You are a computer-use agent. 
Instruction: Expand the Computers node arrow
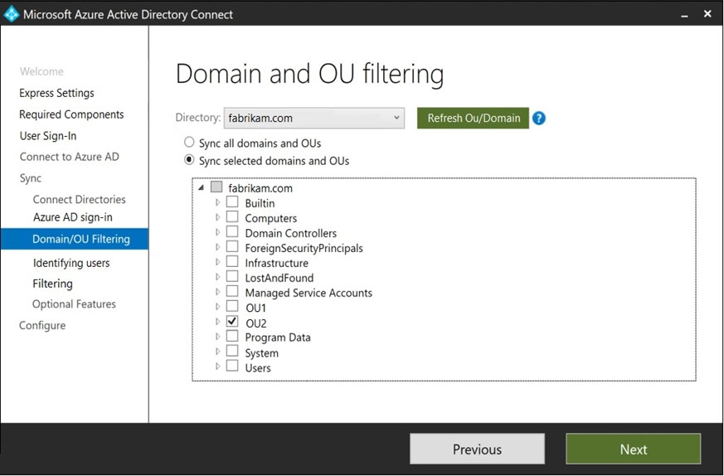point(217,217)
